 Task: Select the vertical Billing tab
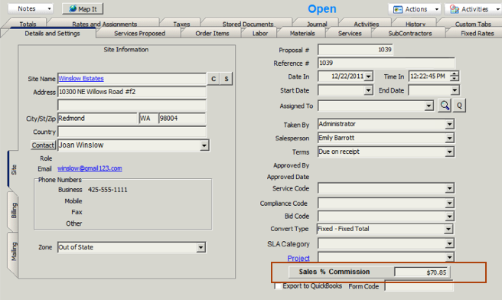point(14,210)
